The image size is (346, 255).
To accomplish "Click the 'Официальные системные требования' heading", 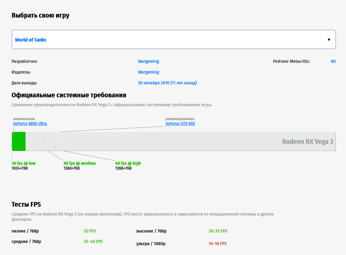I will click(x=69, y=95).
